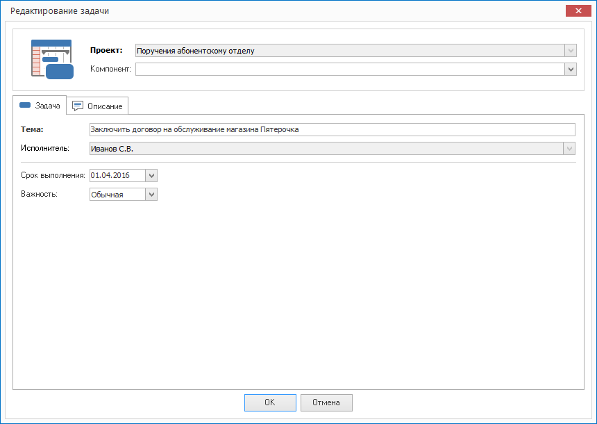The image size is (597, 424).
Task: Click the Gantt project icon image
Action: pyautogui.click(x=52, y=59)
